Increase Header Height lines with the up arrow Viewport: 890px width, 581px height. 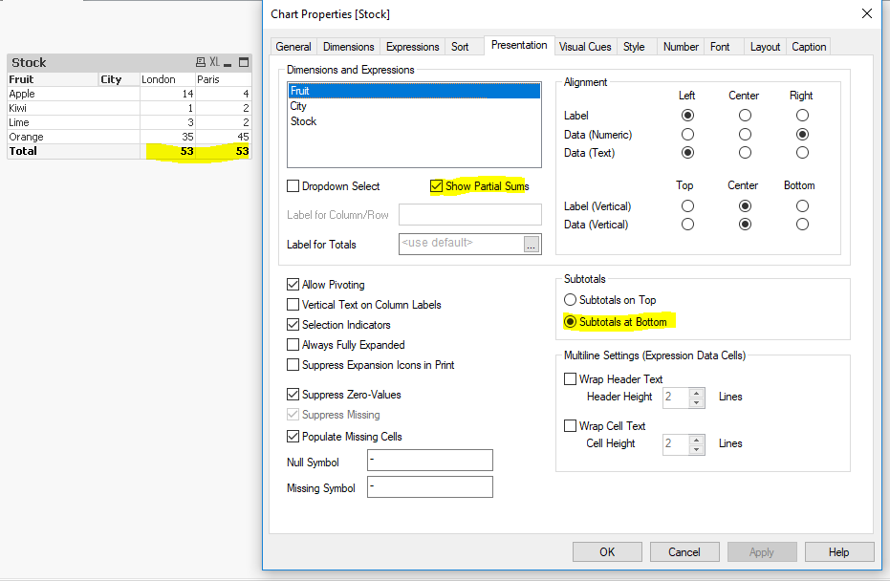tap(697, 392)
